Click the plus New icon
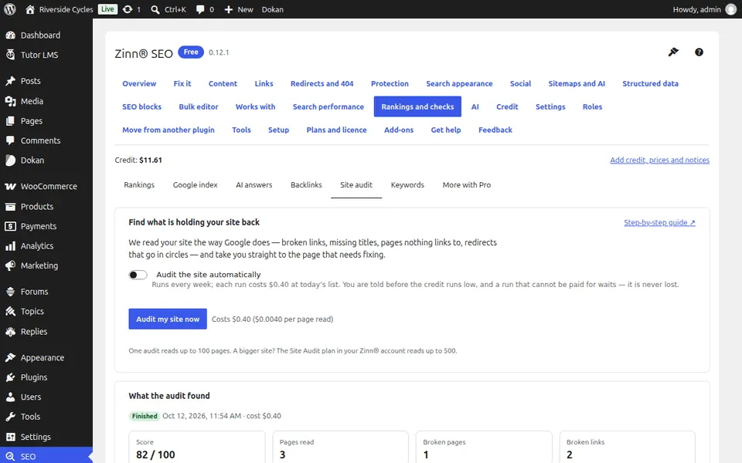 click(x=229, y=9)
